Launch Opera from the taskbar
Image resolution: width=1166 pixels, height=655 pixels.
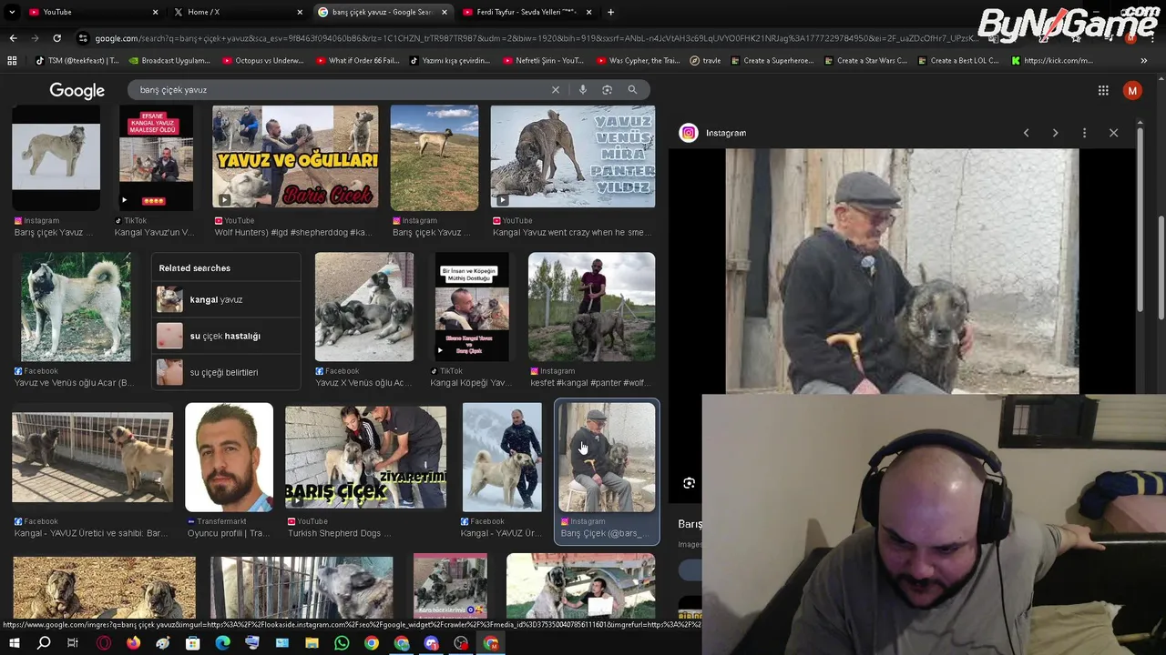[103, 644]
